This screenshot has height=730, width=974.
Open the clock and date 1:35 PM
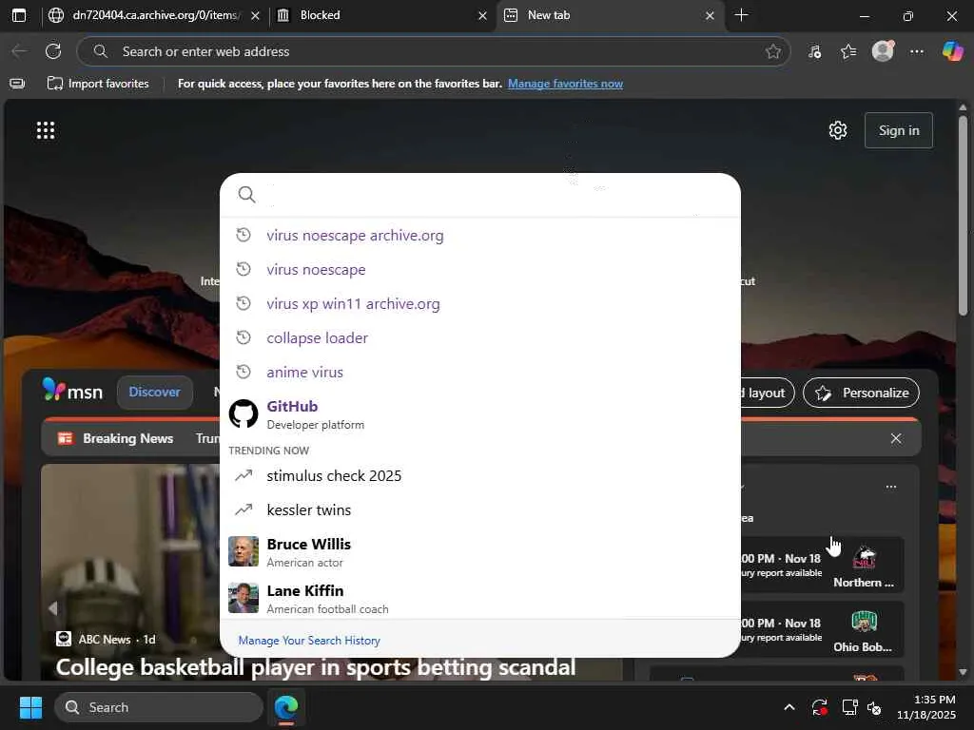click(926, 707)
